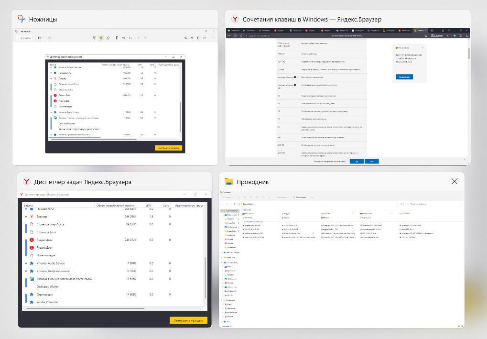Select the red pen tool in Ножницы
This screenshot has width=487, height=339.
(x=94, y=38)
